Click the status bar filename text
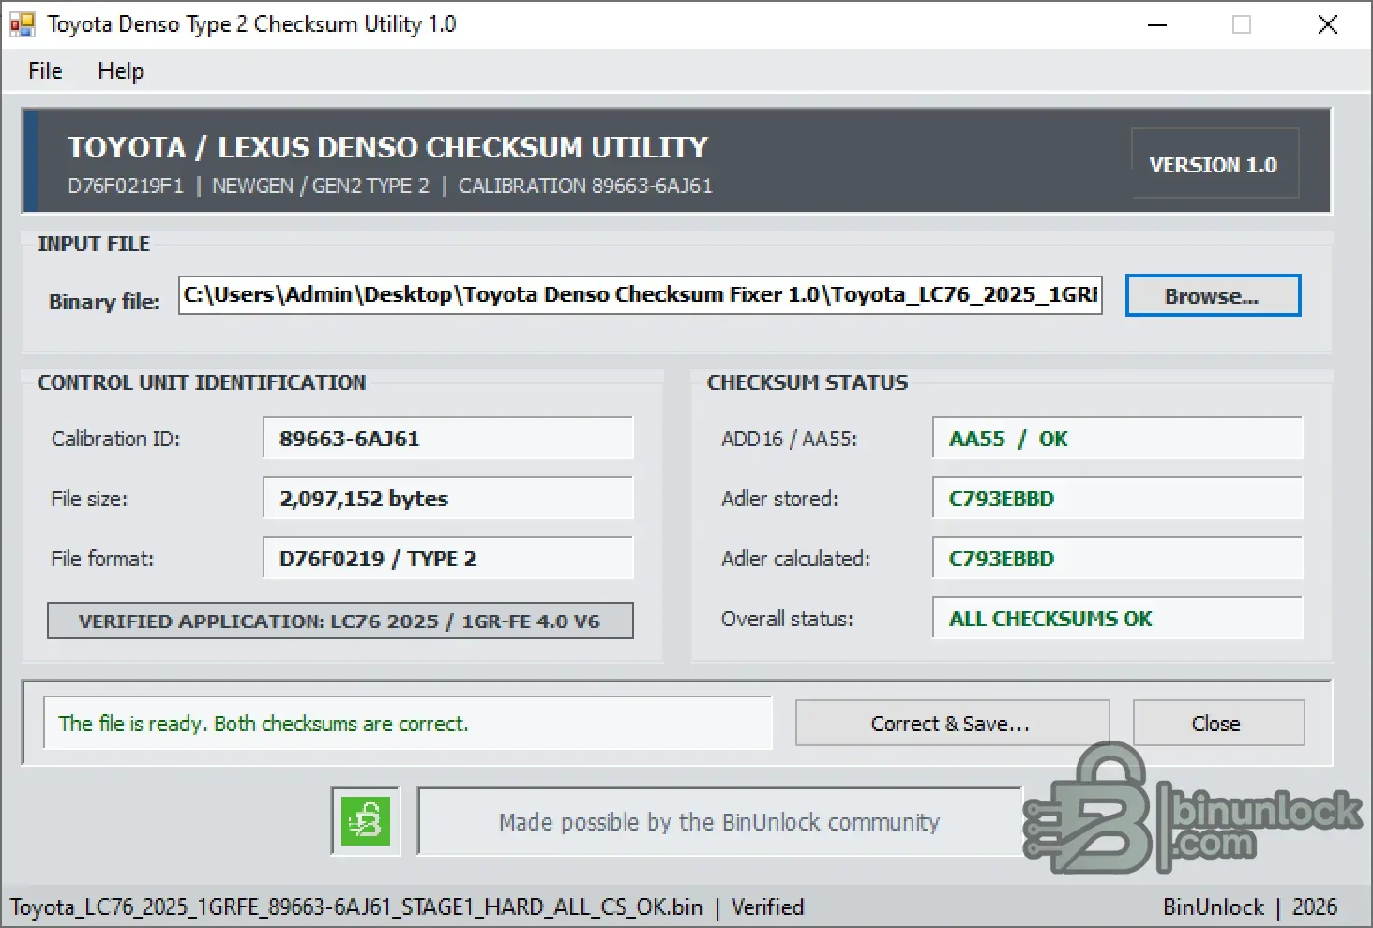1373x928 pixels. point(356,907)
